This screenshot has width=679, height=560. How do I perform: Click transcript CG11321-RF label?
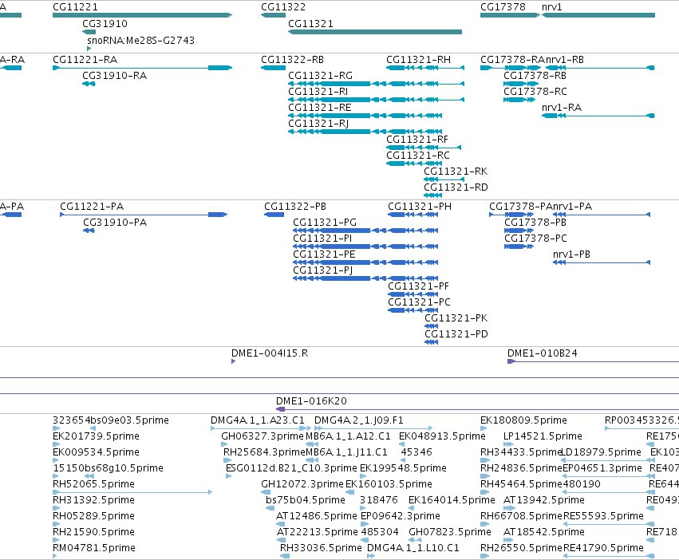coord(417,140)
